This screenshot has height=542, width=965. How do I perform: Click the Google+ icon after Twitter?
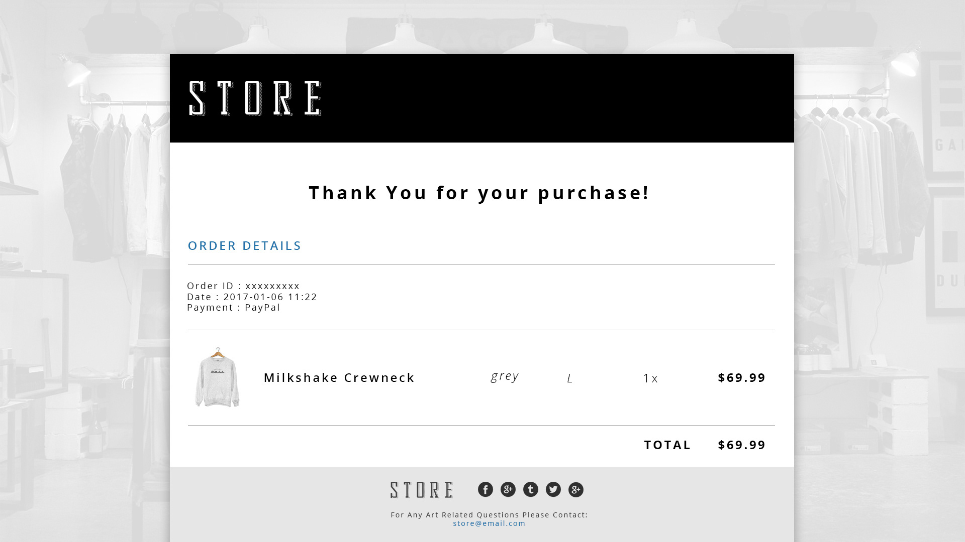575,489
